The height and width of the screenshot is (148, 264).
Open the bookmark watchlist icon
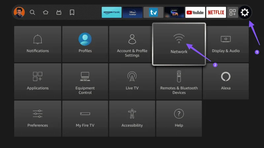click(72, 12)
